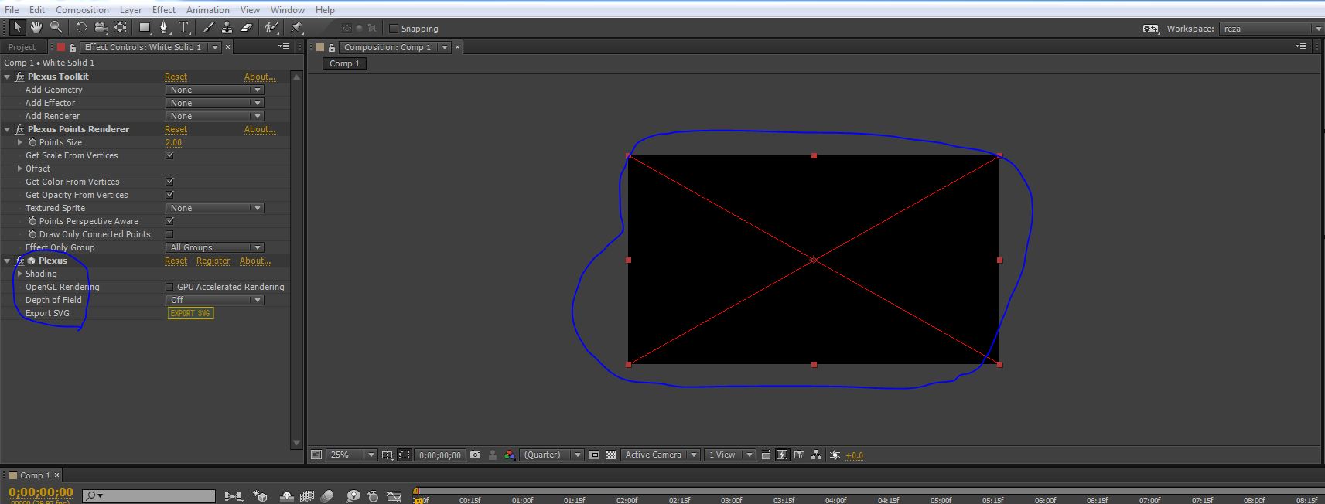Uncheck Get Color From Vertices
Image resolution: width=1325 pixels, height=504 pixels.
coord(170,182)
